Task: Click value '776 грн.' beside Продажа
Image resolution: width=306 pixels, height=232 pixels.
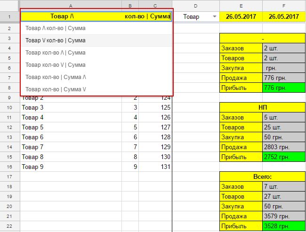Action: (x=284, y=78)
